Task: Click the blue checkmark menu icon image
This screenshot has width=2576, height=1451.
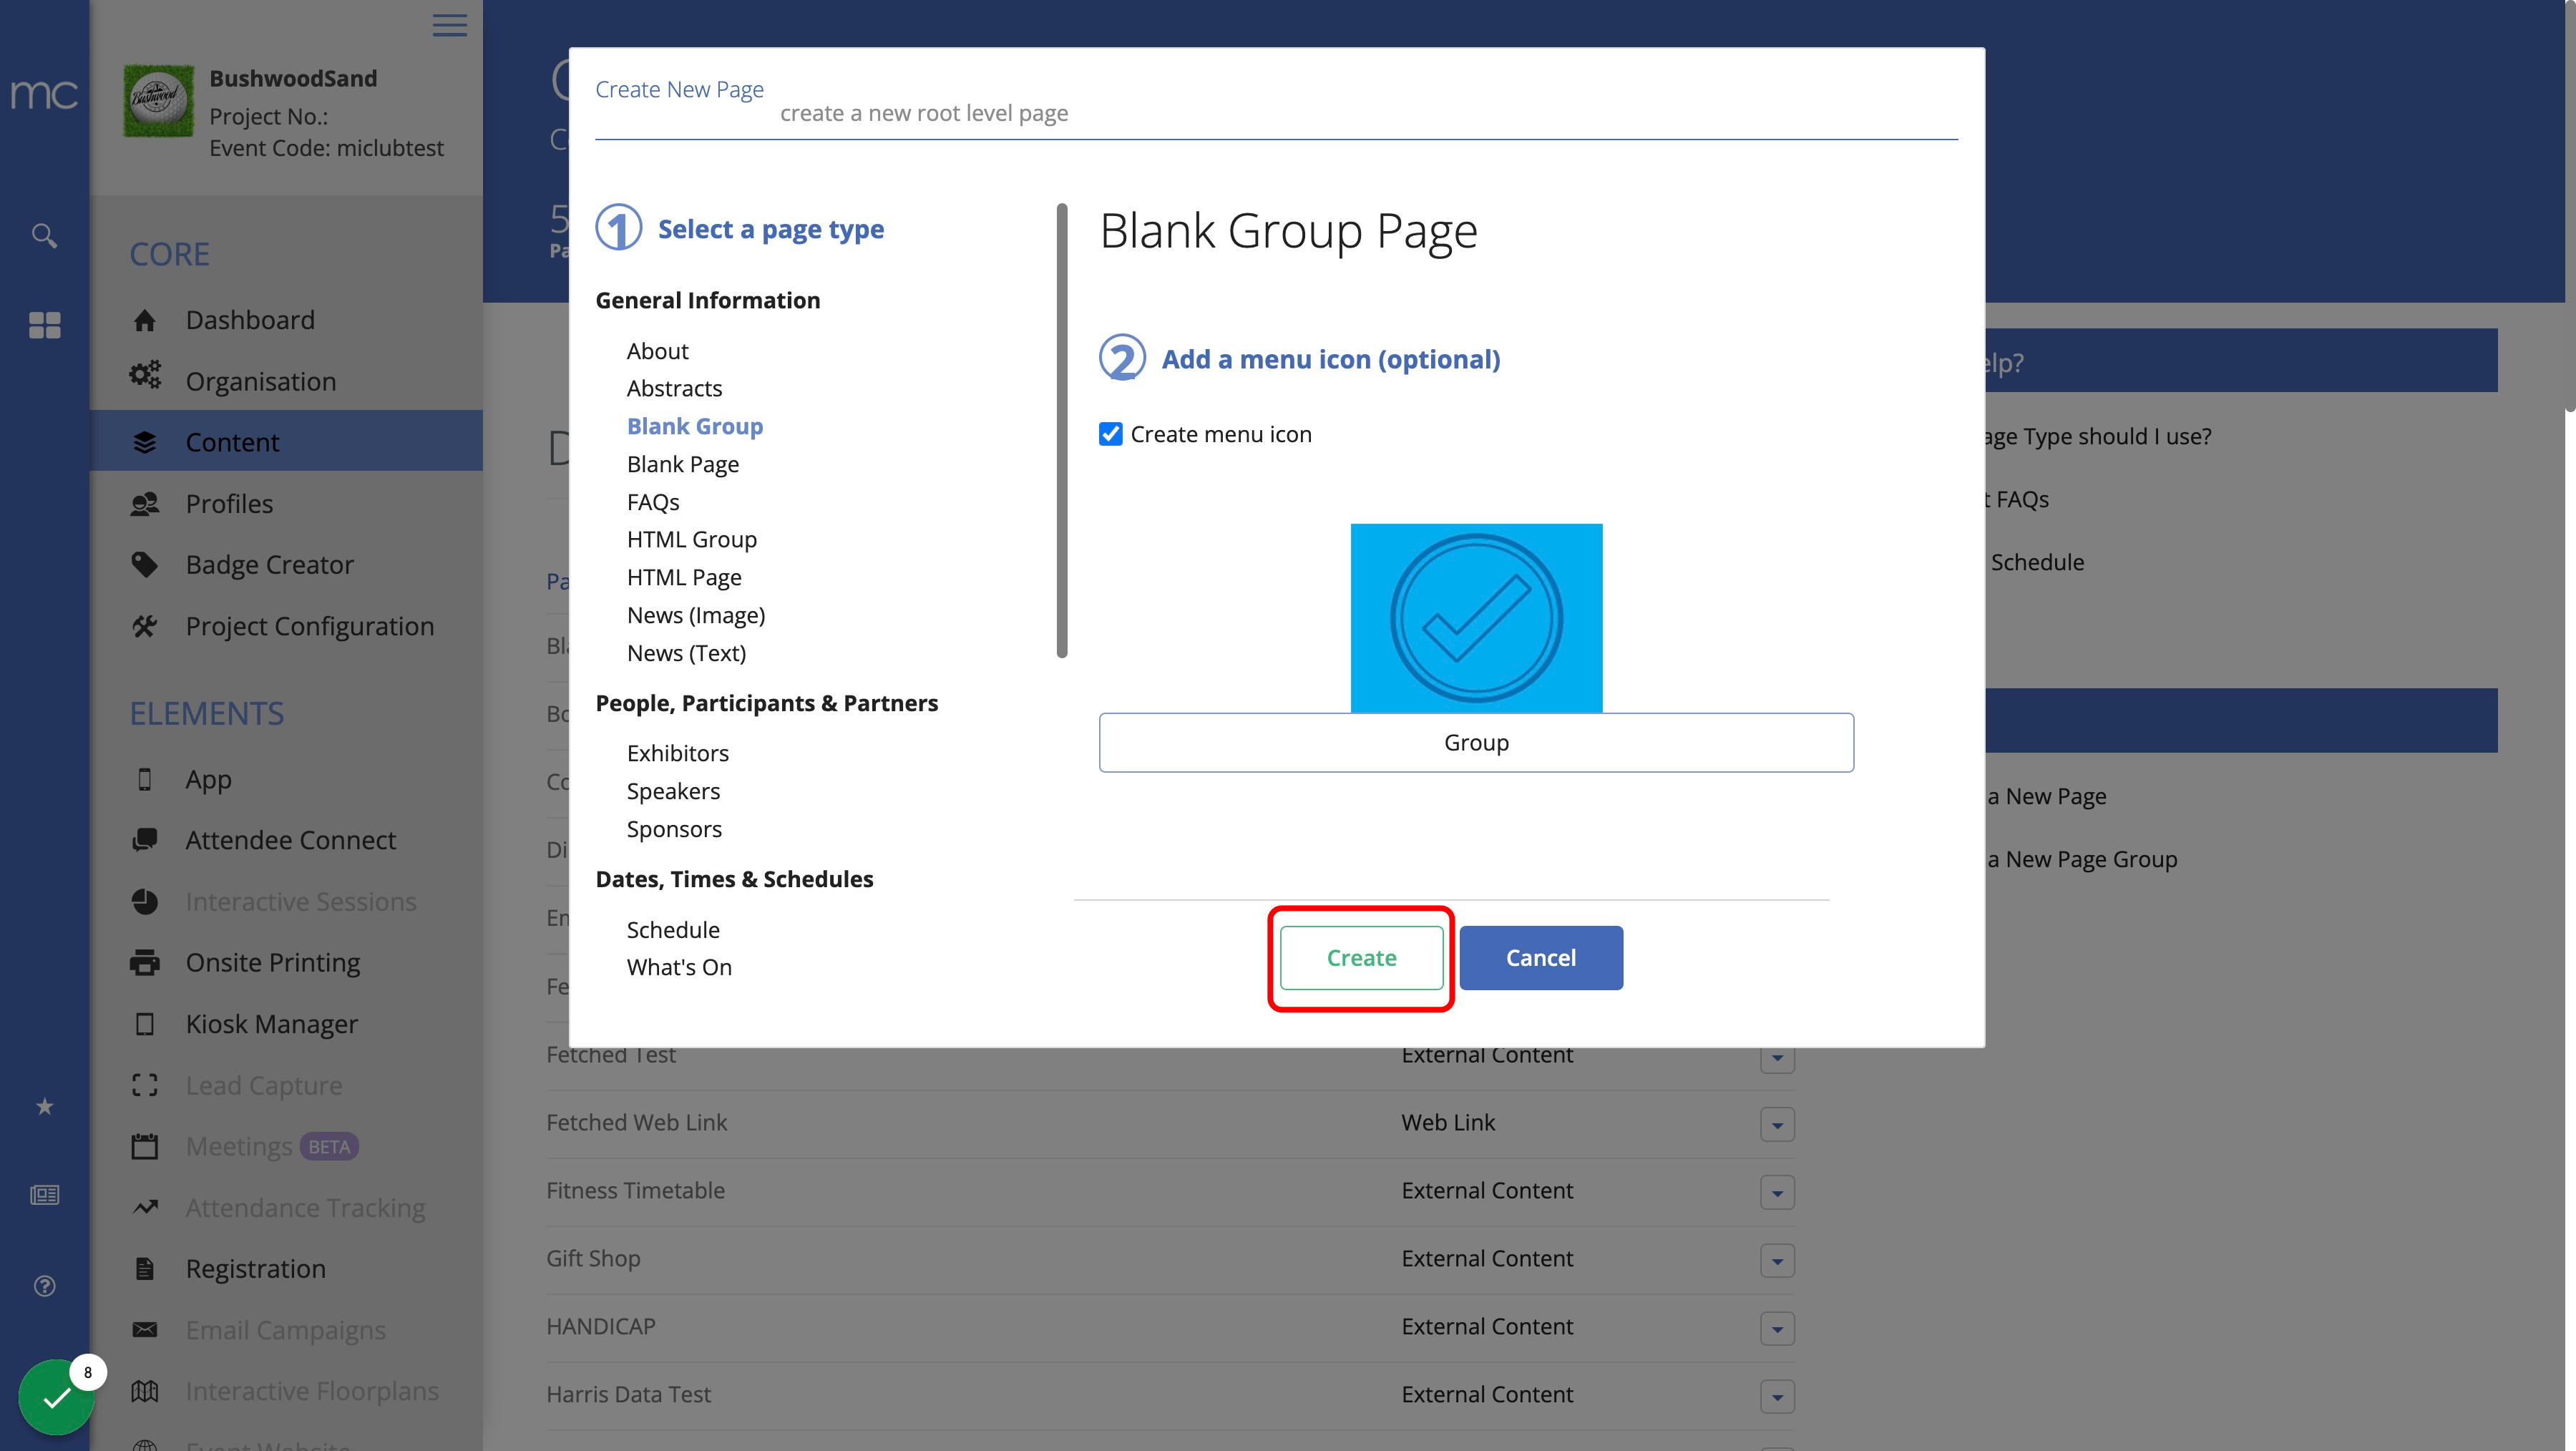Action: [x=1476, y=618]
